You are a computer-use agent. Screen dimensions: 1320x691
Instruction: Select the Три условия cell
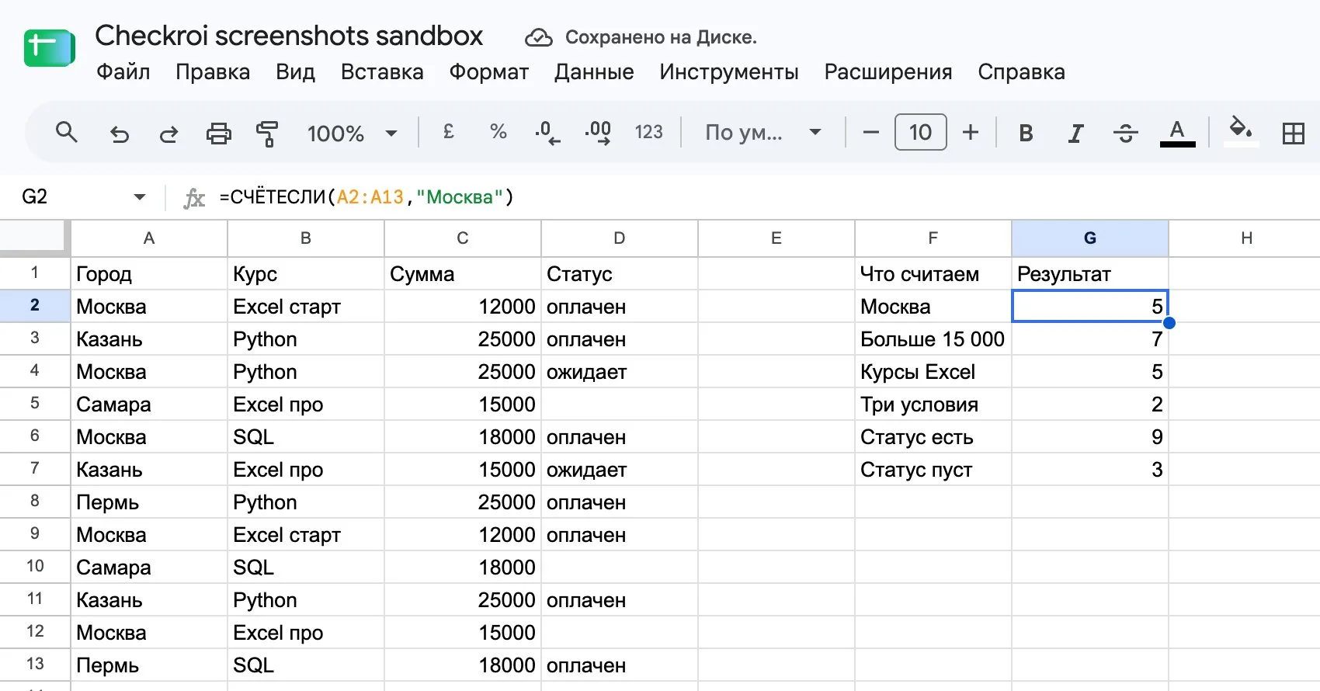933,405
